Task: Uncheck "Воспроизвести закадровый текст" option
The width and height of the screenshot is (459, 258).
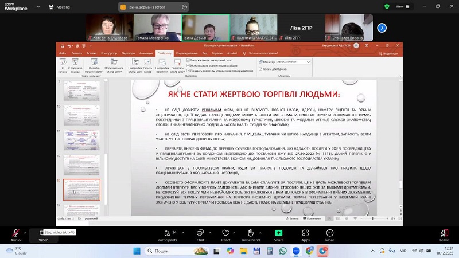Action: coord(188,60)
